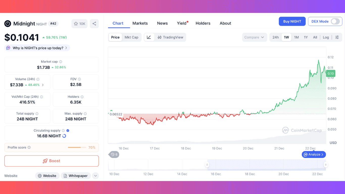This screenshot has height=194, width=345.
Task: Choose the 1Y time range
Action: [306, 37]
